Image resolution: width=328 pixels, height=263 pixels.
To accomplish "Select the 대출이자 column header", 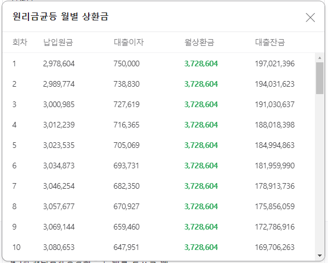I will tap(128, 42).
